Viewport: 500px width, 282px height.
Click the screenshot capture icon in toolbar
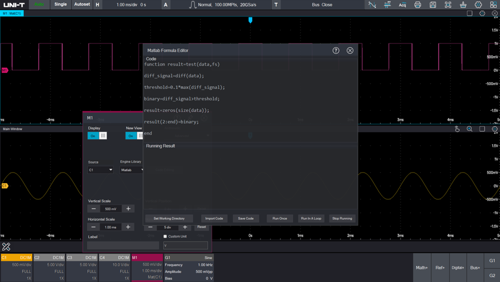tap(448, 5)
